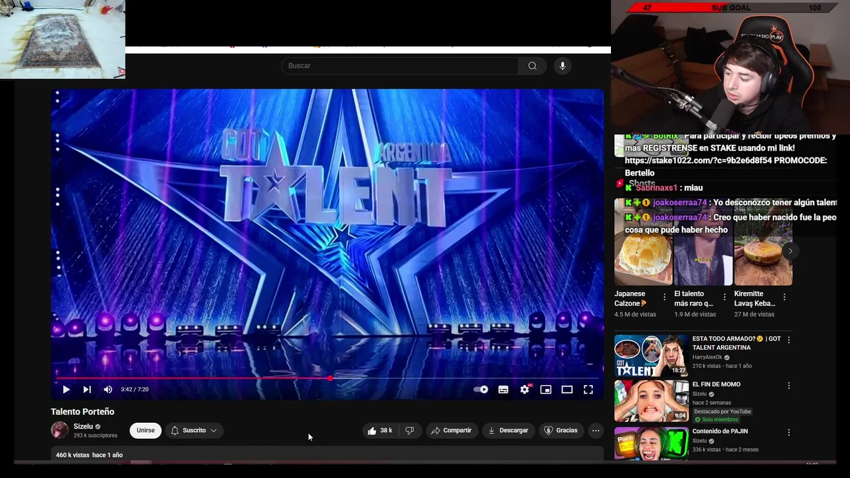Enter fullscreen mode
Viewport: 850px width, 478px height.
coord(588,390)
